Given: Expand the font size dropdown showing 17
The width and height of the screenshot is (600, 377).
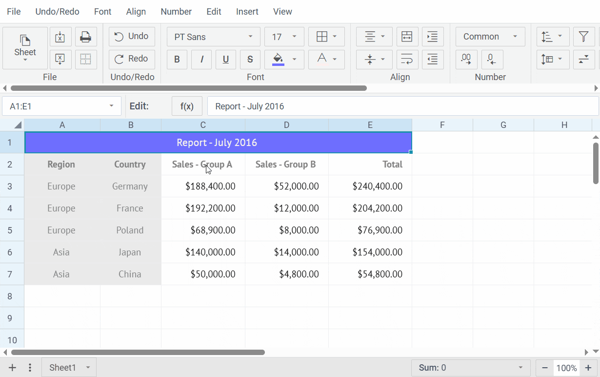Looking at the screenshot, I should [284, 37].
